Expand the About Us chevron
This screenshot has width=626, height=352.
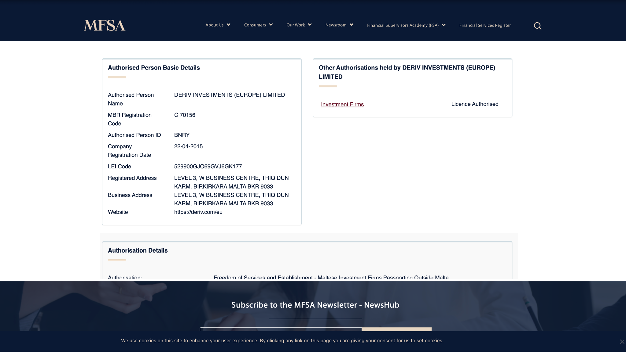point(228,25)
